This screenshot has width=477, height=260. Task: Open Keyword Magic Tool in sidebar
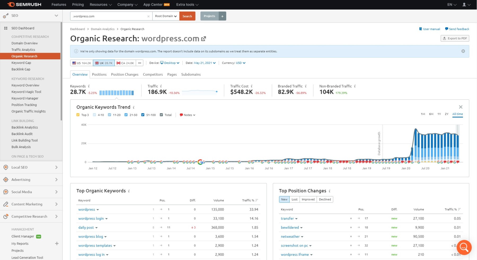pyautogui.click(x=26, y=92)
